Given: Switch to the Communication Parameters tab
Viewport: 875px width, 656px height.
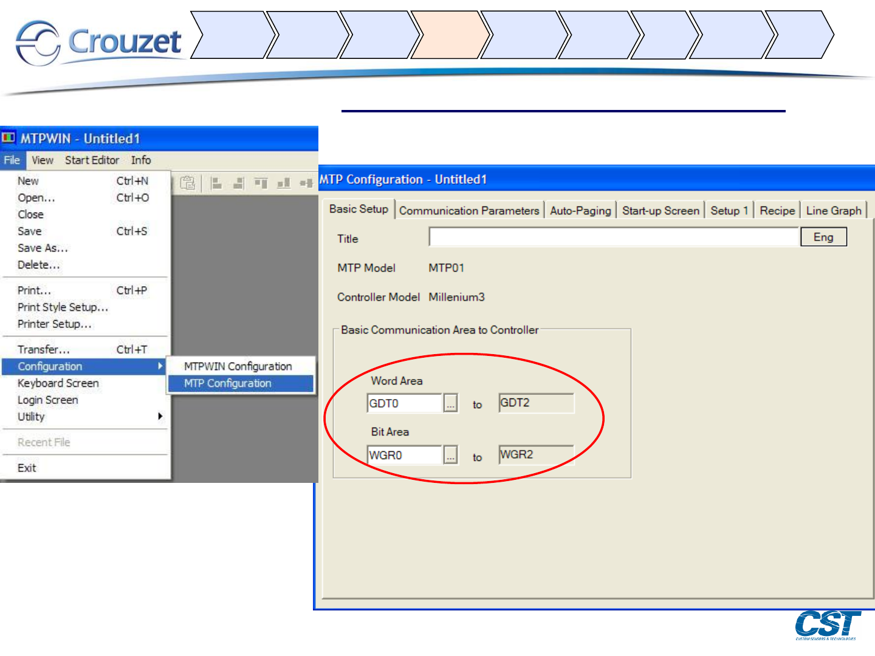Looking at the screenshot, I should [469, 211].
